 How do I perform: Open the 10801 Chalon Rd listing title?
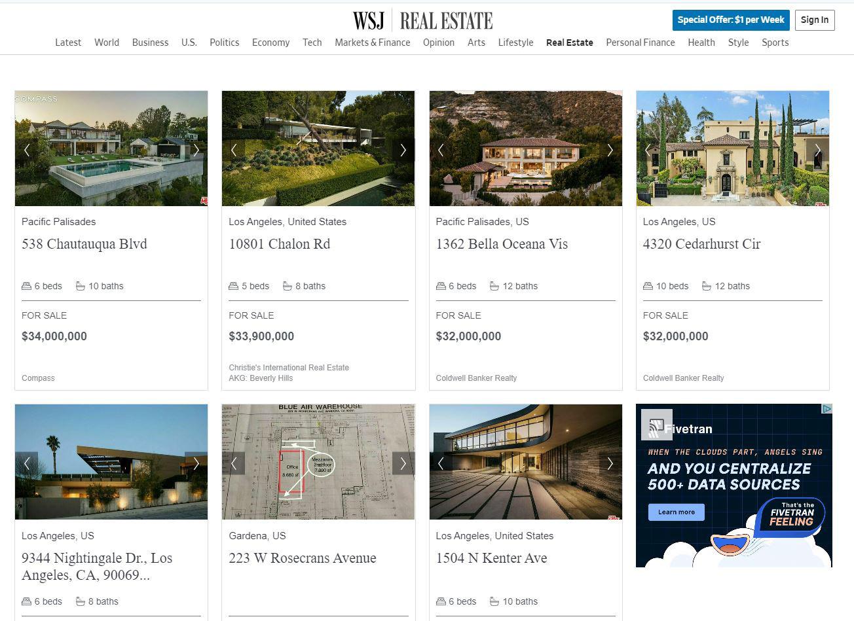[x=280, y=244]
